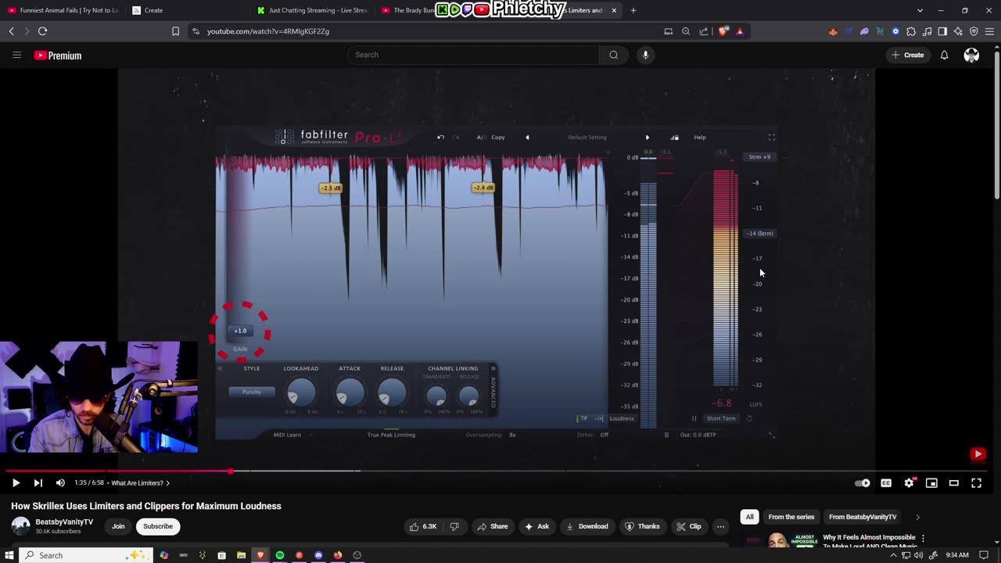Open the Clip scissors button
Image resolution: width=1001 pixels, height=563 pixels.
688,526
